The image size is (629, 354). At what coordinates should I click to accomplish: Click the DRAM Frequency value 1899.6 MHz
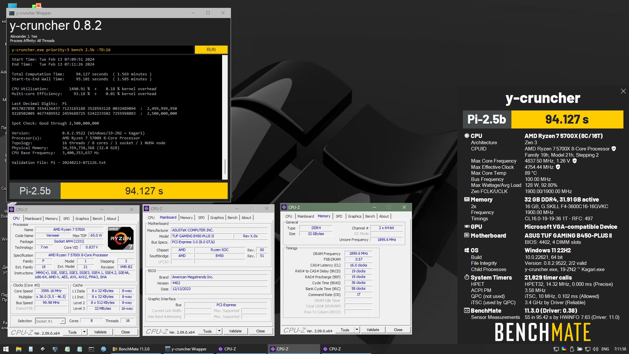tap(358, 254)
